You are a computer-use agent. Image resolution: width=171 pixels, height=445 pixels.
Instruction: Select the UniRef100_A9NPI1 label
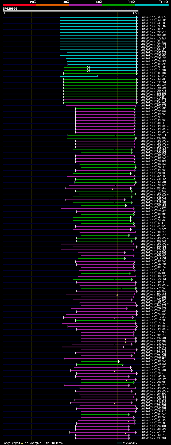pyautogui.click(x=153, y=135)
